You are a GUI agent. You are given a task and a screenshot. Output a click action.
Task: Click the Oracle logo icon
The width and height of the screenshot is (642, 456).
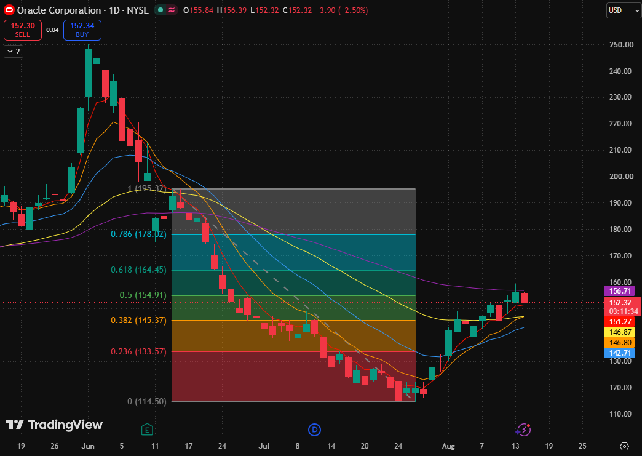[9, 10]
